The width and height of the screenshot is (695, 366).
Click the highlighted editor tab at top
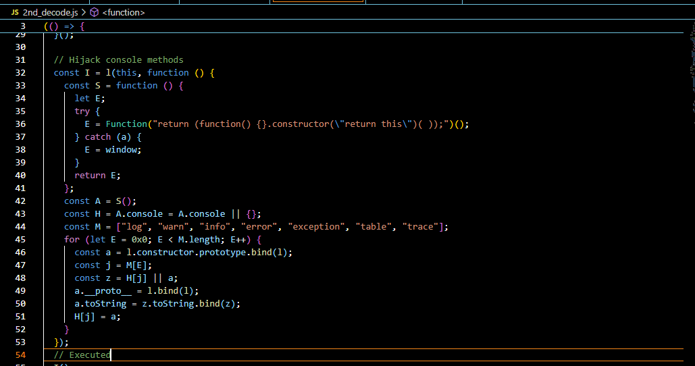(x=317, y=2)
